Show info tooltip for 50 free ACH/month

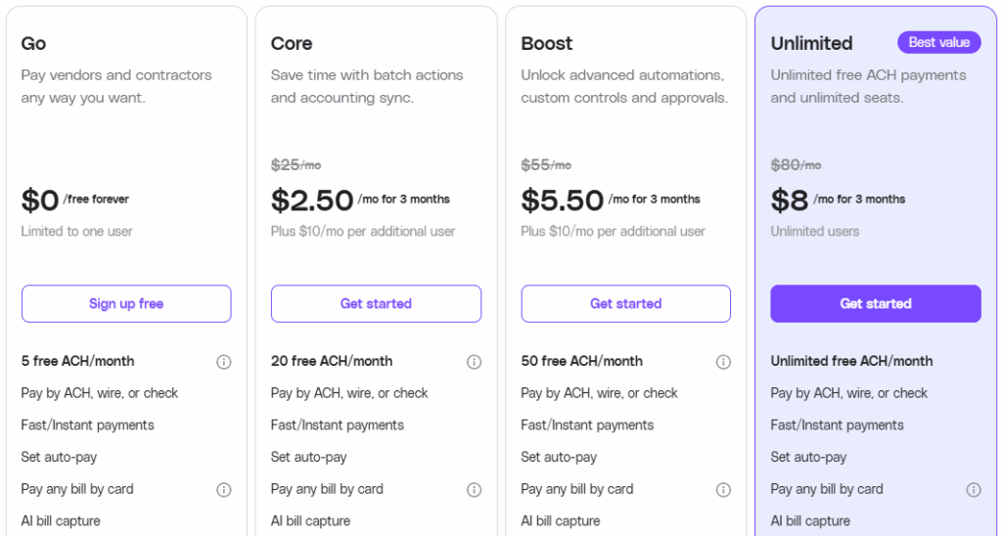pos(723,362)
